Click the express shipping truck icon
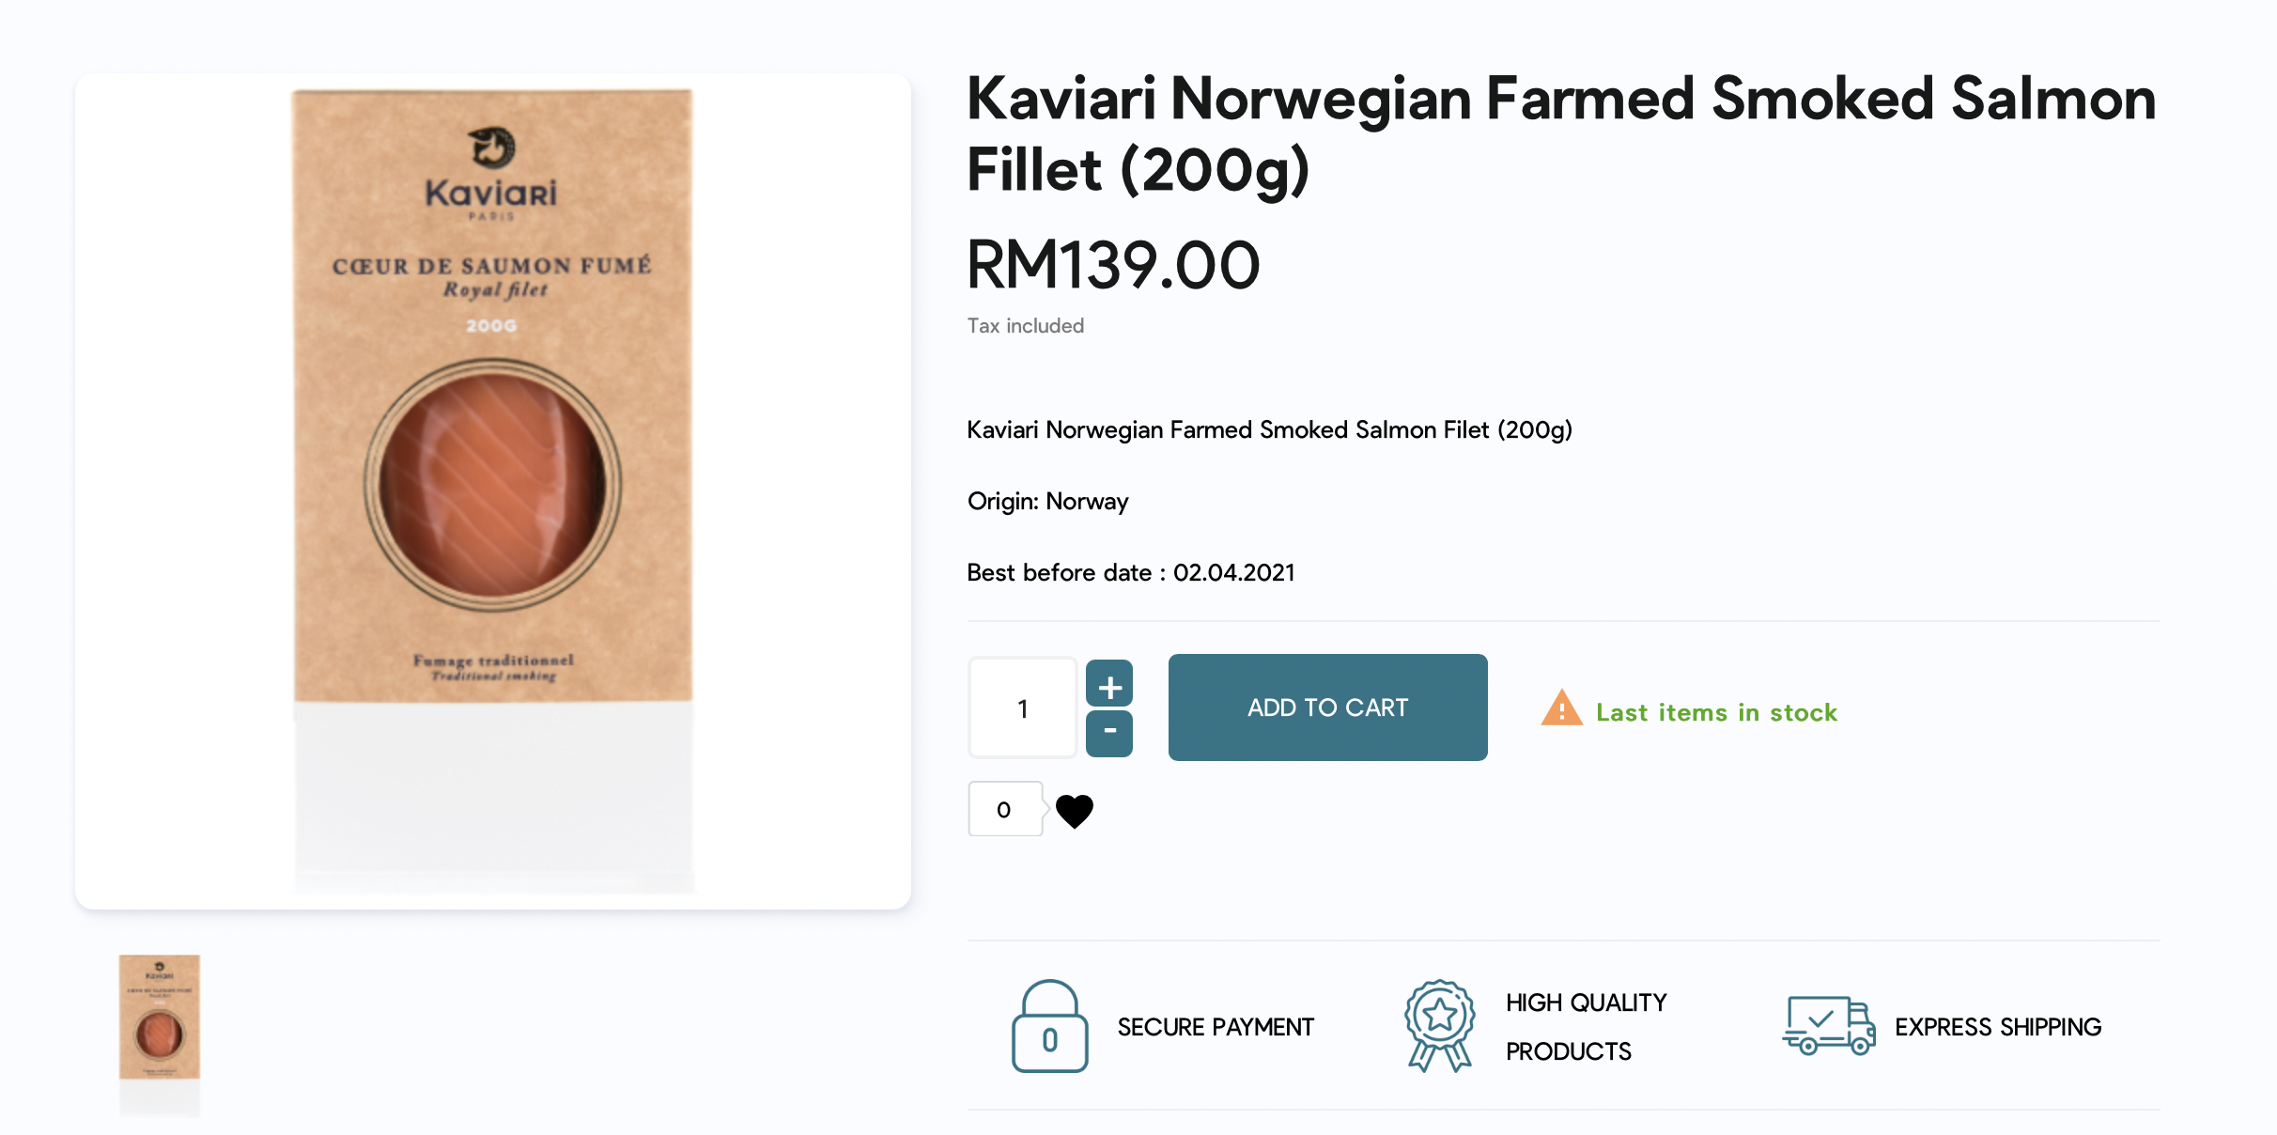This screenshot has width=2277, height=1135. pyautogui.click(x=1828, y=1026)
